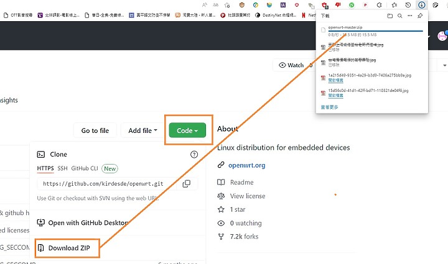Click the red P extension icon
The width and height of the screenshot is (448, 264).
365,5
